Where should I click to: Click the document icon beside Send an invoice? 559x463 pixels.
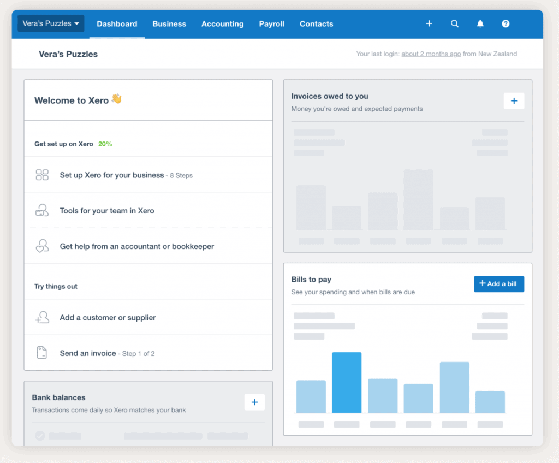point(43,353)
